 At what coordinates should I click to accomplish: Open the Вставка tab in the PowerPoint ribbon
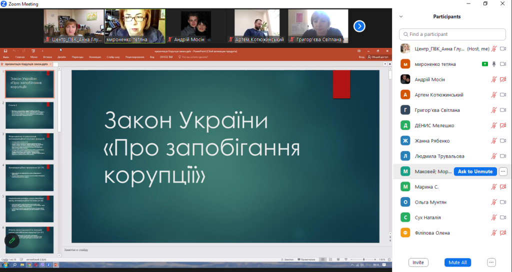click(x=47, y=57)
